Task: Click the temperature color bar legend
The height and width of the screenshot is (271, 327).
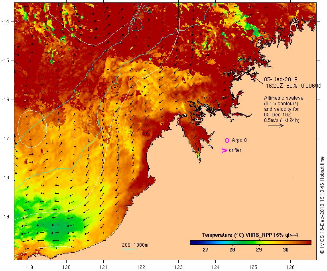Action: click(250, 242)
